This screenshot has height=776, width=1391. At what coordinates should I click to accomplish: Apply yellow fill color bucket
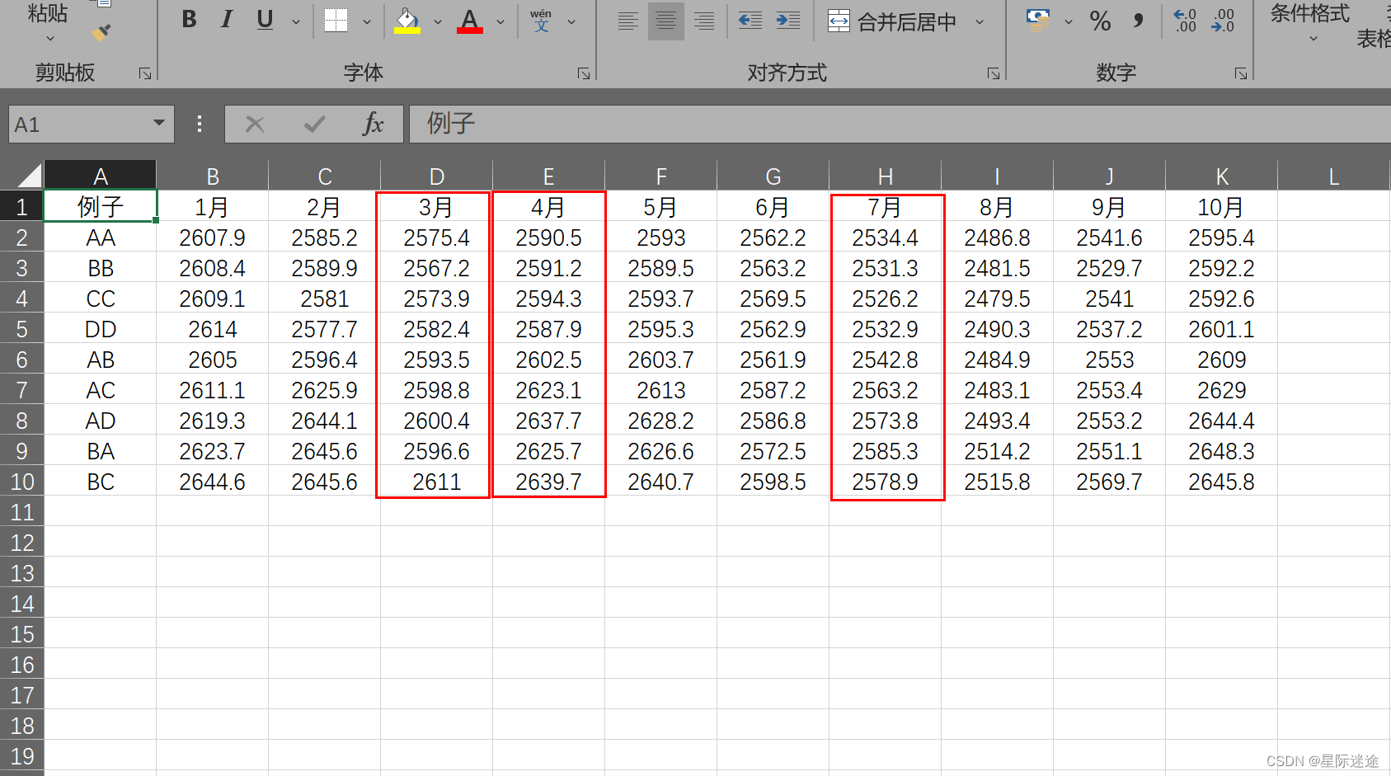click(x=407, y=21)
